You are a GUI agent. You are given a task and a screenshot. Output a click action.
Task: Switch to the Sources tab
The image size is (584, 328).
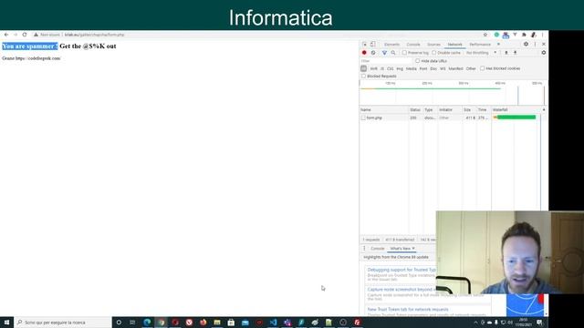(x=433, y=45)
